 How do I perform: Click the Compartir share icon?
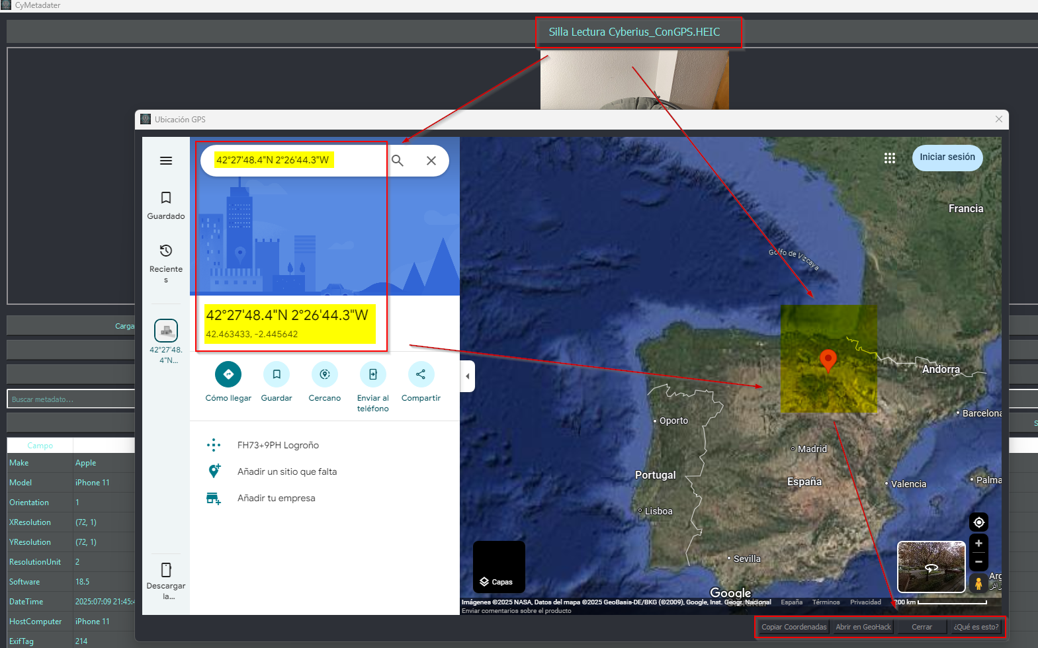[x=421, y=374]
